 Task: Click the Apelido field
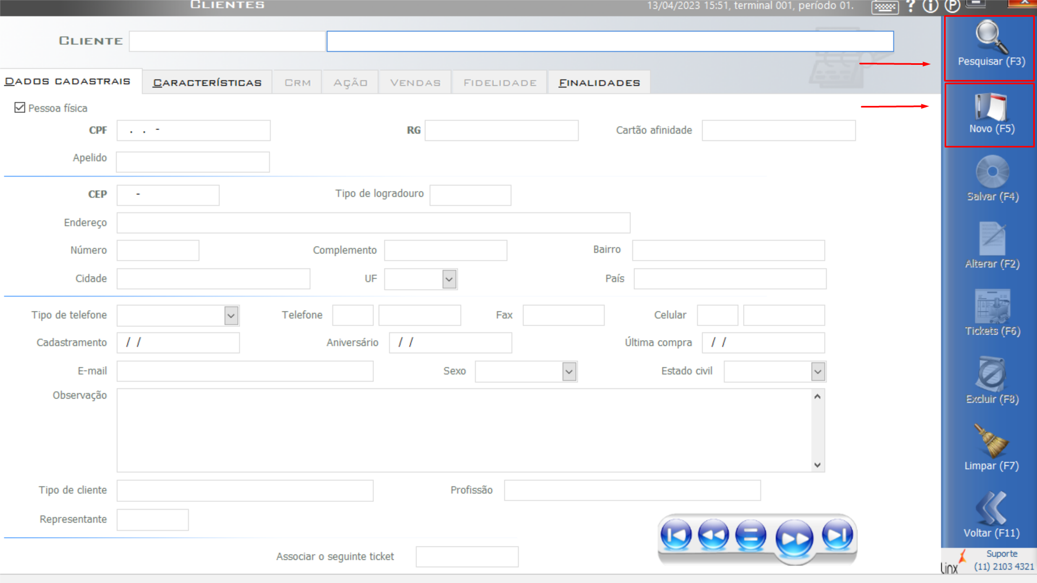coord(193,162)
